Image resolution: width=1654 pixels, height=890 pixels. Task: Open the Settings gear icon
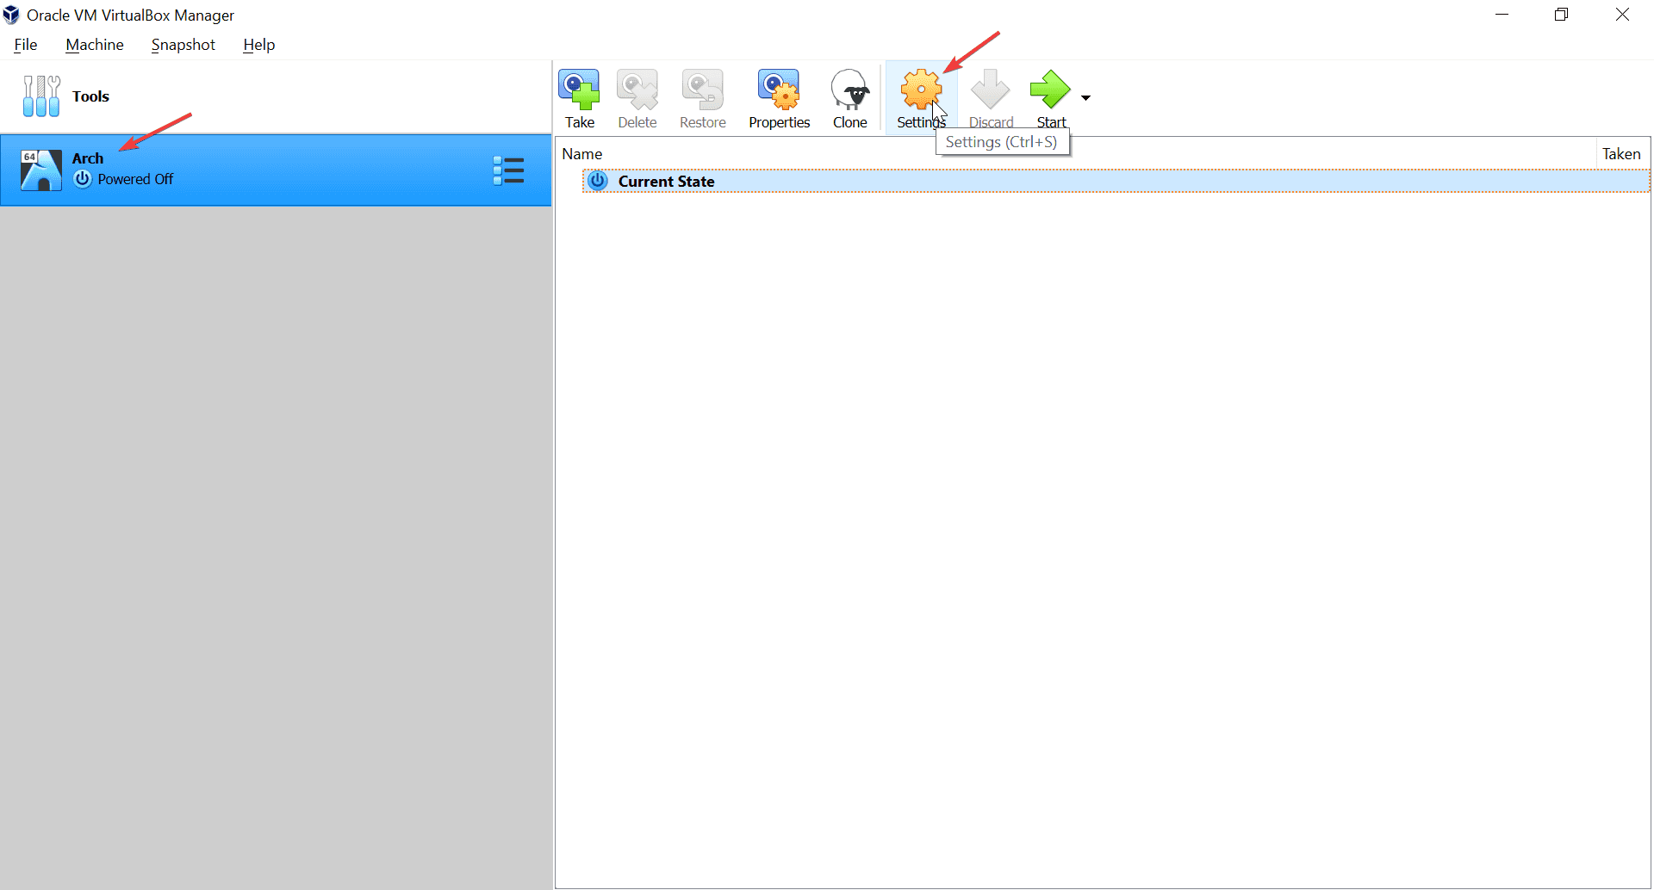(x=921, y=90)
